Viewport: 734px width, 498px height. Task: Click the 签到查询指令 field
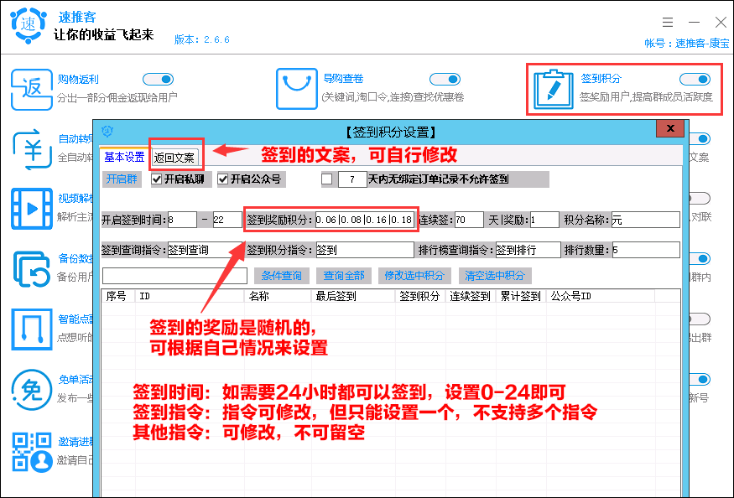[205, 250]
